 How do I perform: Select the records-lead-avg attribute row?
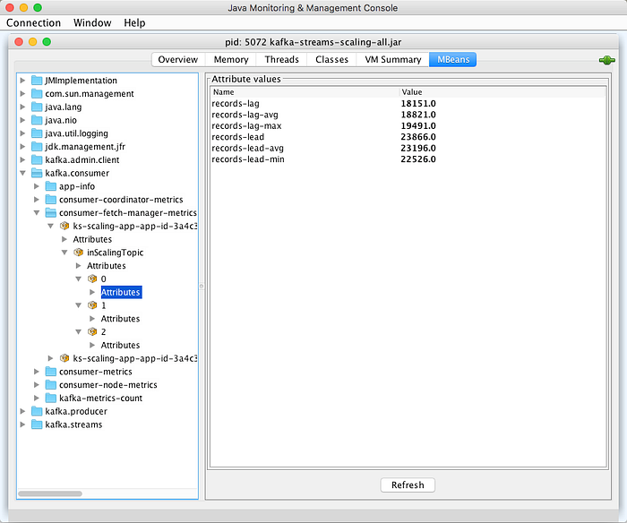click(x=408, y=149)
